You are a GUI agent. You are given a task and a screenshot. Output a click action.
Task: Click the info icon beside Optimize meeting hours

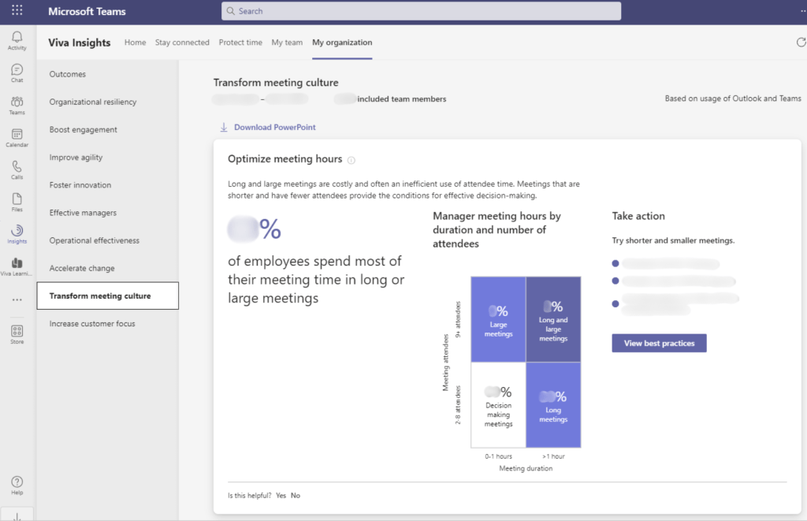351,160
